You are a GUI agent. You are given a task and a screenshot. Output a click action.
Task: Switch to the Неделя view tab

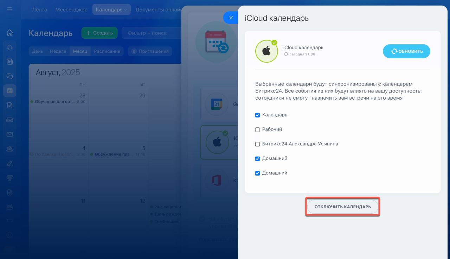pos(58,51)
